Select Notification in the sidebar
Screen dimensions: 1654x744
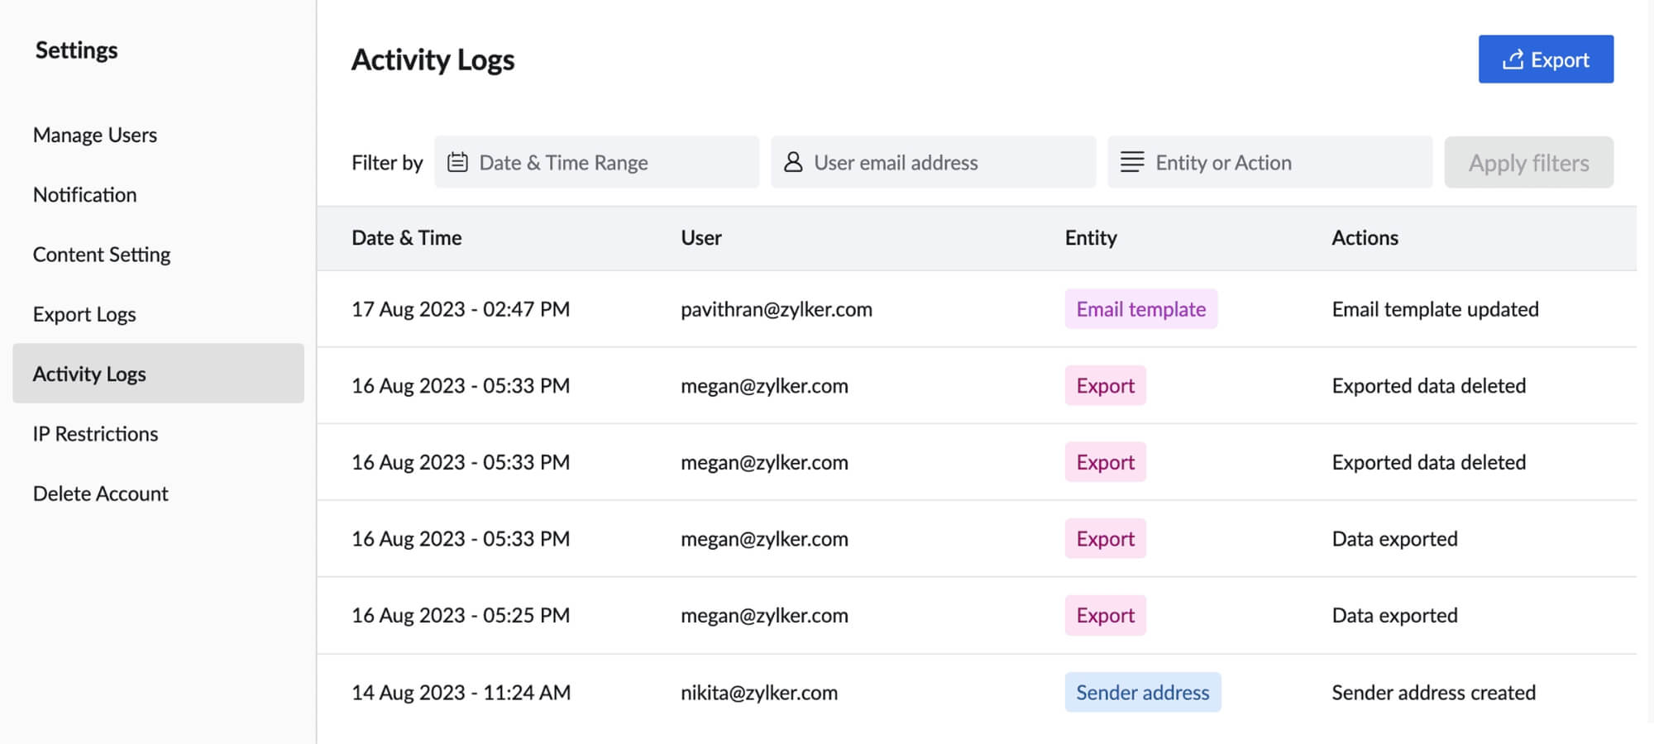pyautogui.click(x=84, y=194)
